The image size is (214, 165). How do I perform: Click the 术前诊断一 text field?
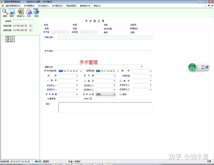tap(105, 38)
